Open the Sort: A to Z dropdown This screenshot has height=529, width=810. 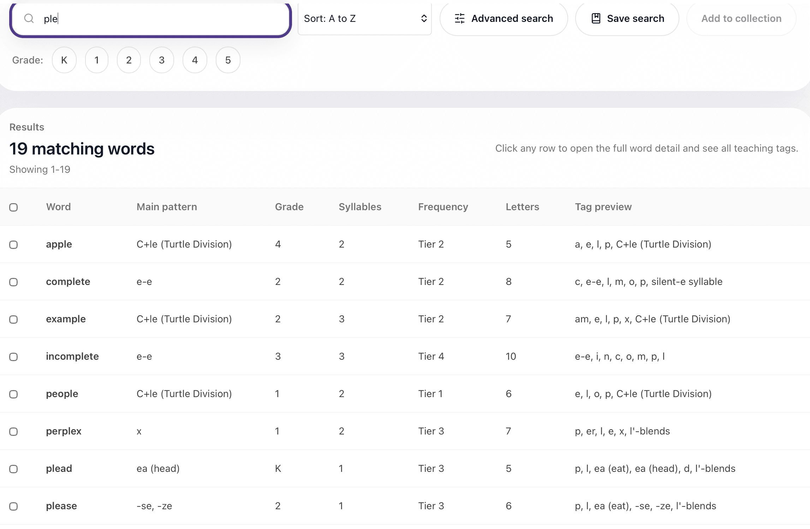coord(365,18)
